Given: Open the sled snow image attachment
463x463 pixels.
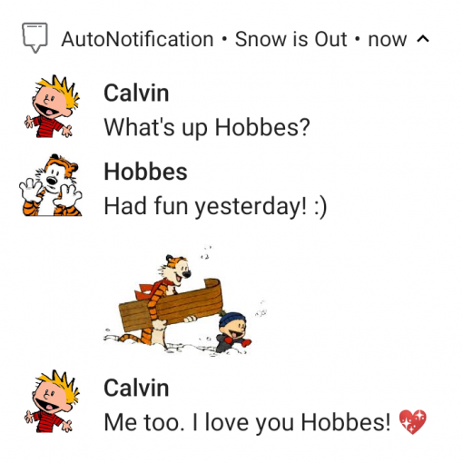Looking at the screenshot, I should pos(185,301).
